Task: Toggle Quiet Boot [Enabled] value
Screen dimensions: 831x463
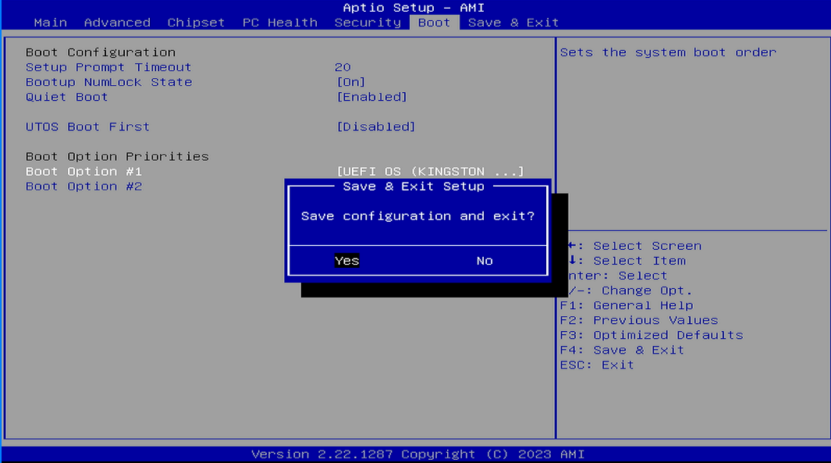Action: [372, 97]
